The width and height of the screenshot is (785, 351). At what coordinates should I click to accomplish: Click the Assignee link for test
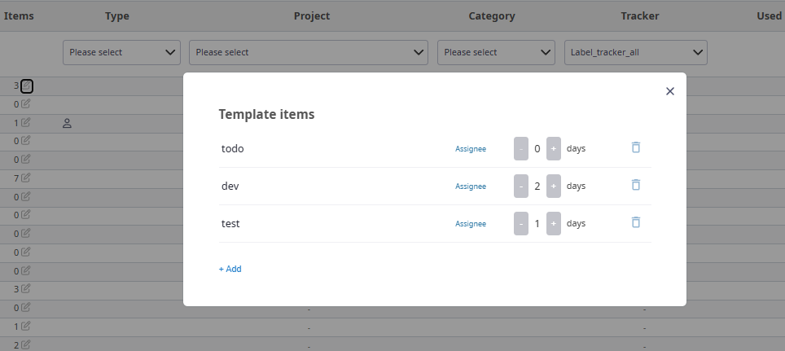point(470,224)
